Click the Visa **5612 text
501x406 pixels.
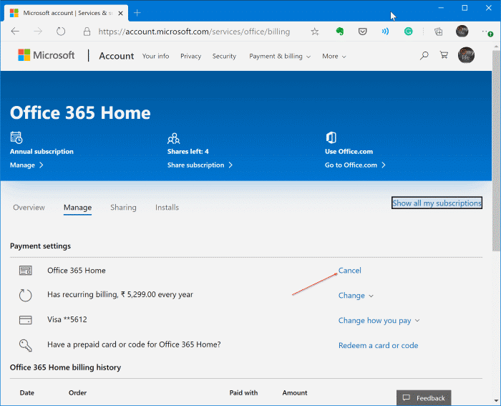(x=67, y=319)
